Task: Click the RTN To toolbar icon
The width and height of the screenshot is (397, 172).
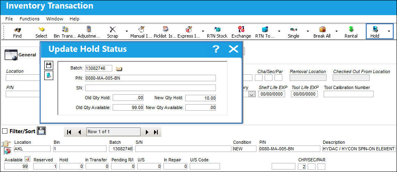Action: [265, 29]
